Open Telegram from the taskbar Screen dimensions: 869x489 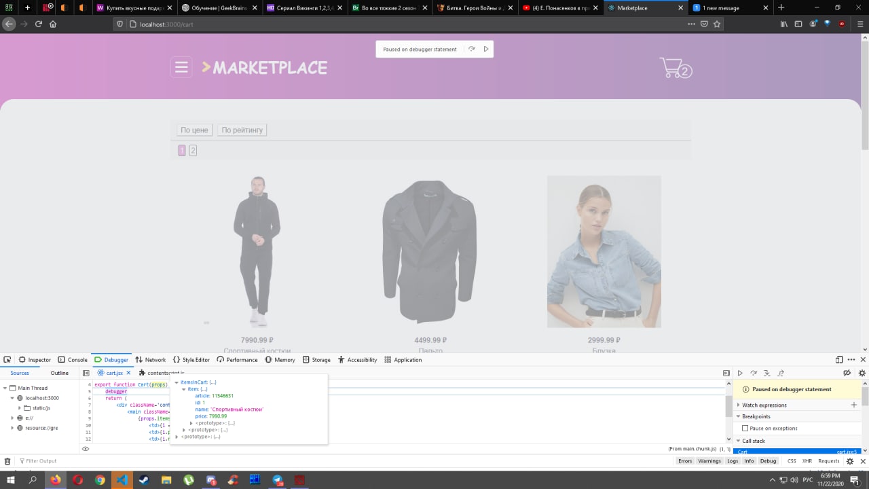(277, 479)
